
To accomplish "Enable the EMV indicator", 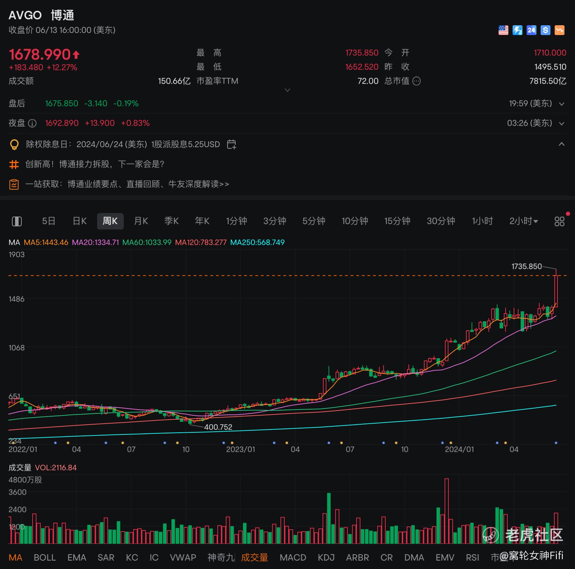I will (x=445, y=557).
